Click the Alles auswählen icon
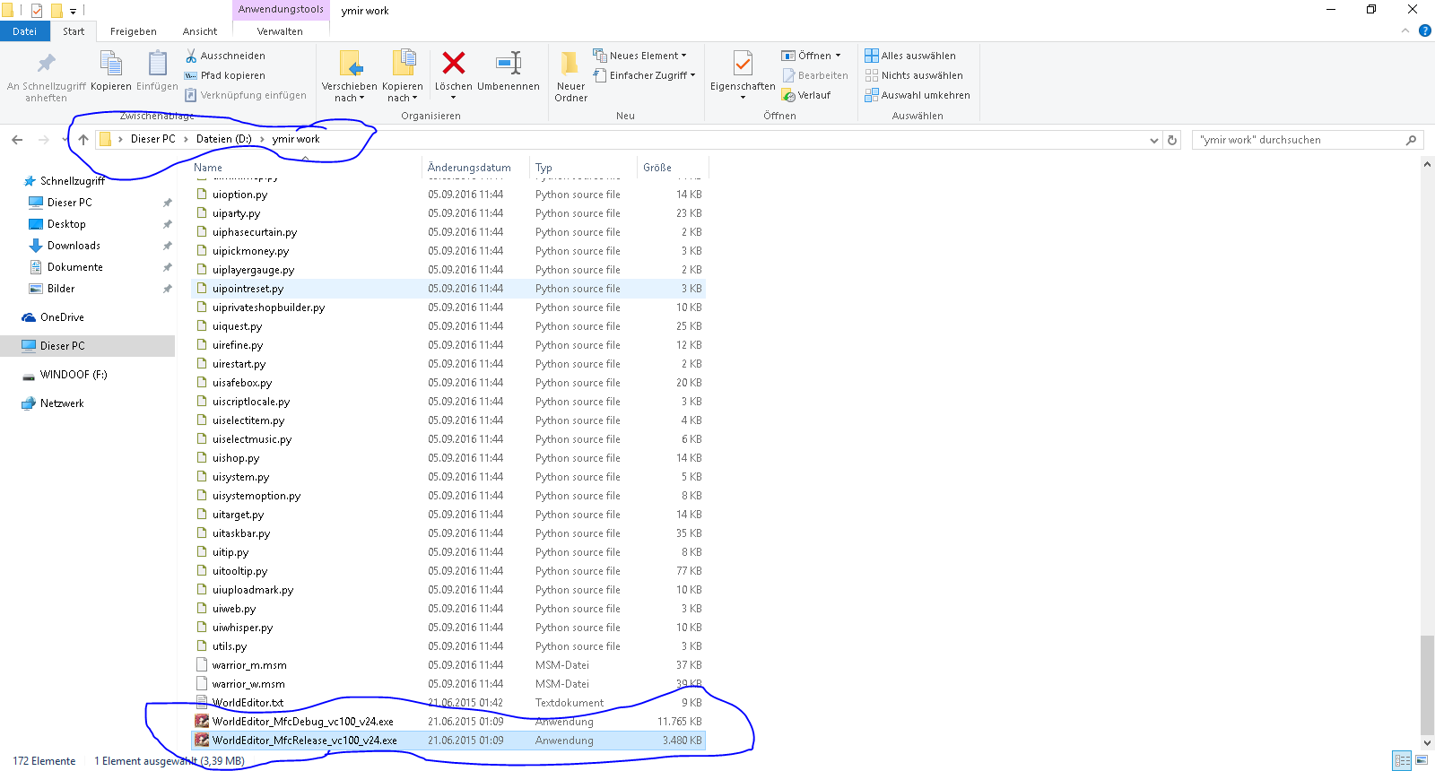Image resolution: width=1435 pixels, height=771 pixels. [871, 56]
